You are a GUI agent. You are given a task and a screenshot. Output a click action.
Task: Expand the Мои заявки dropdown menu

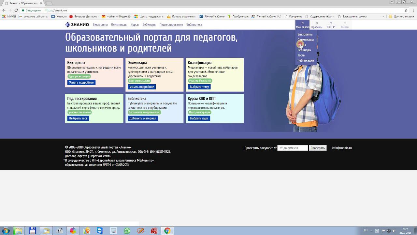pos(302,25)
